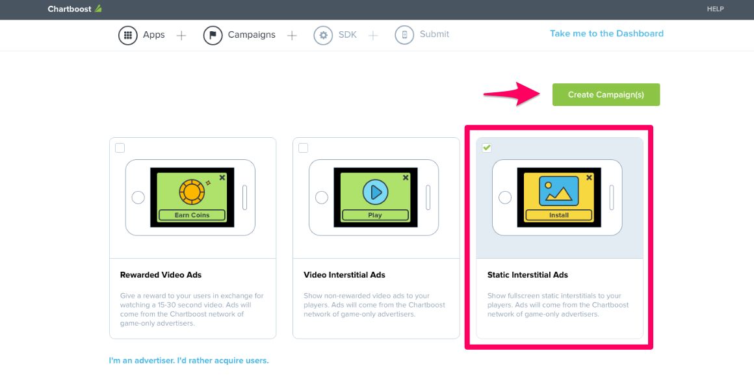Open the HELP menu
Viewport: 754px width, 379px height.
click(x=715, y=9)
